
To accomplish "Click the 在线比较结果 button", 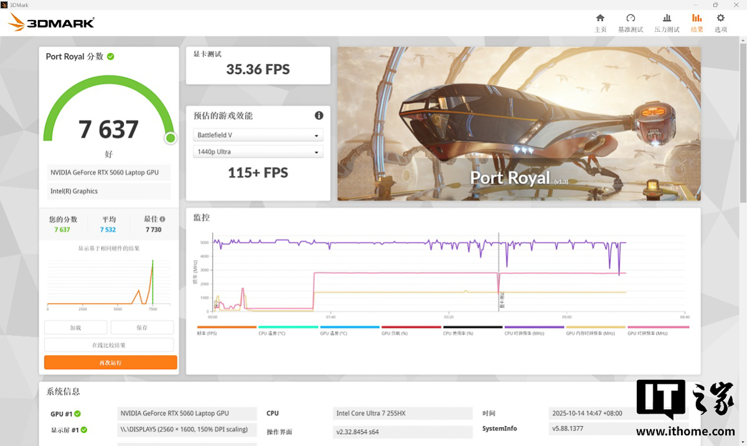I will [109, 345].
